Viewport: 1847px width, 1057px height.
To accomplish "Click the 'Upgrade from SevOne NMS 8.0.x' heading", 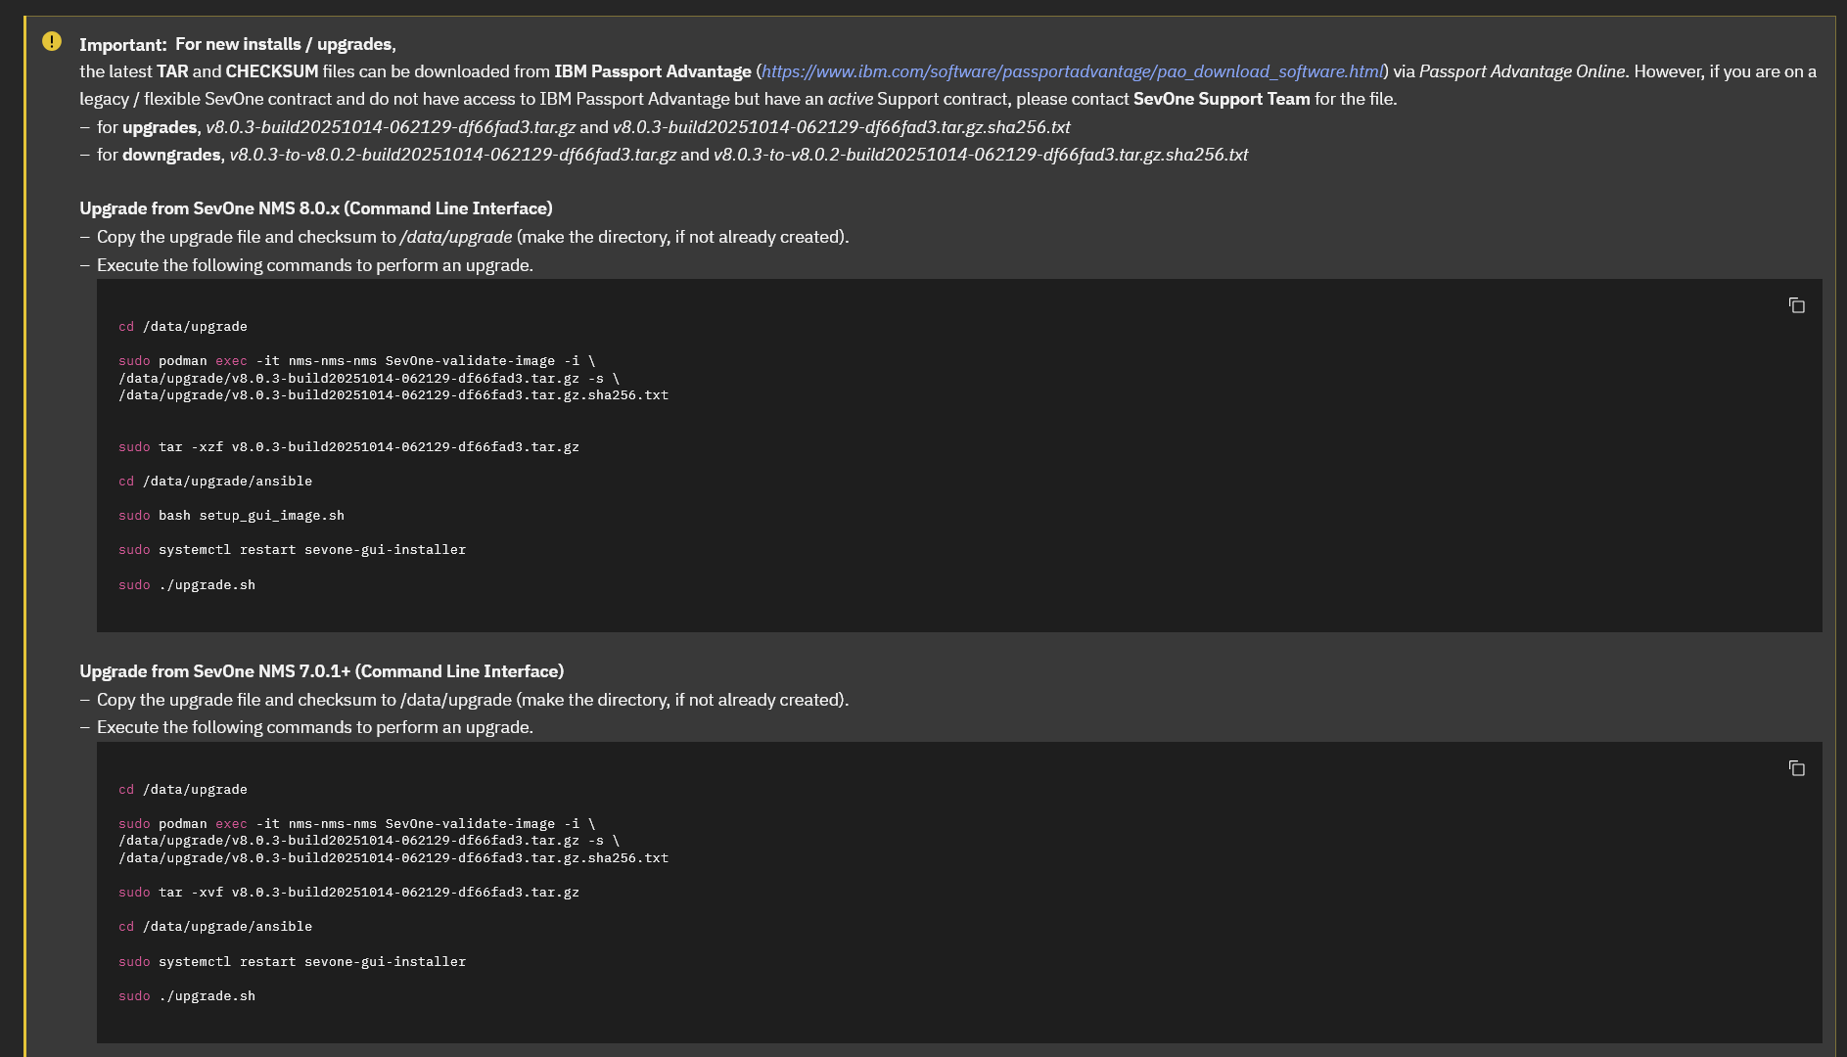I will coord(315,208).
